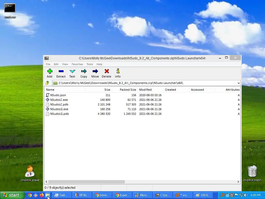Click the scrollbar left arrow
Screen dimensions: 265x199
coord(46,182)
